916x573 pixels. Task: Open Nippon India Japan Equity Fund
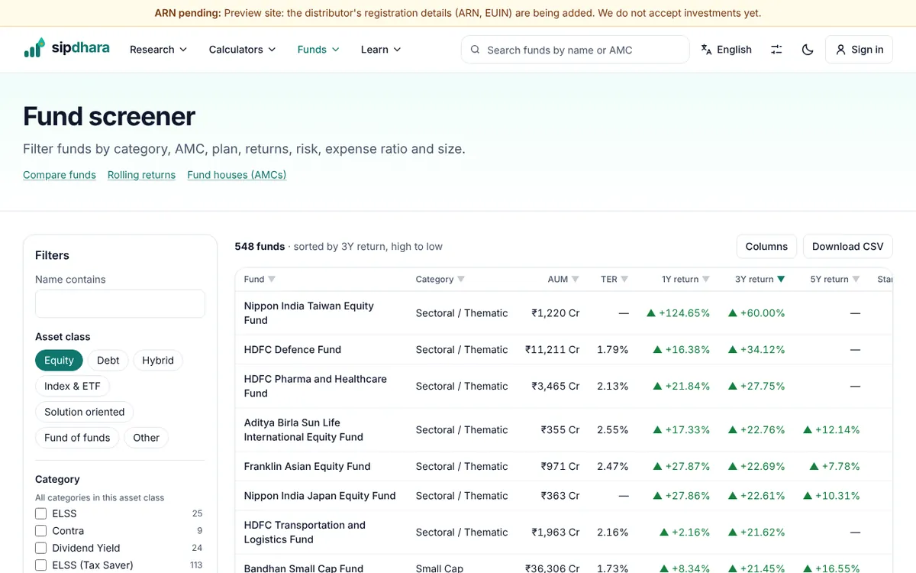tap(320, 496)
